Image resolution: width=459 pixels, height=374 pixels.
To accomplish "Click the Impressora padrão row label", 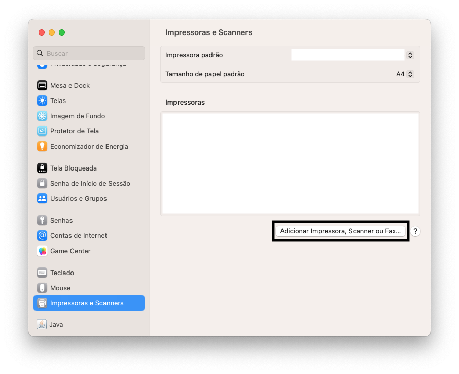I will [194, 55].
